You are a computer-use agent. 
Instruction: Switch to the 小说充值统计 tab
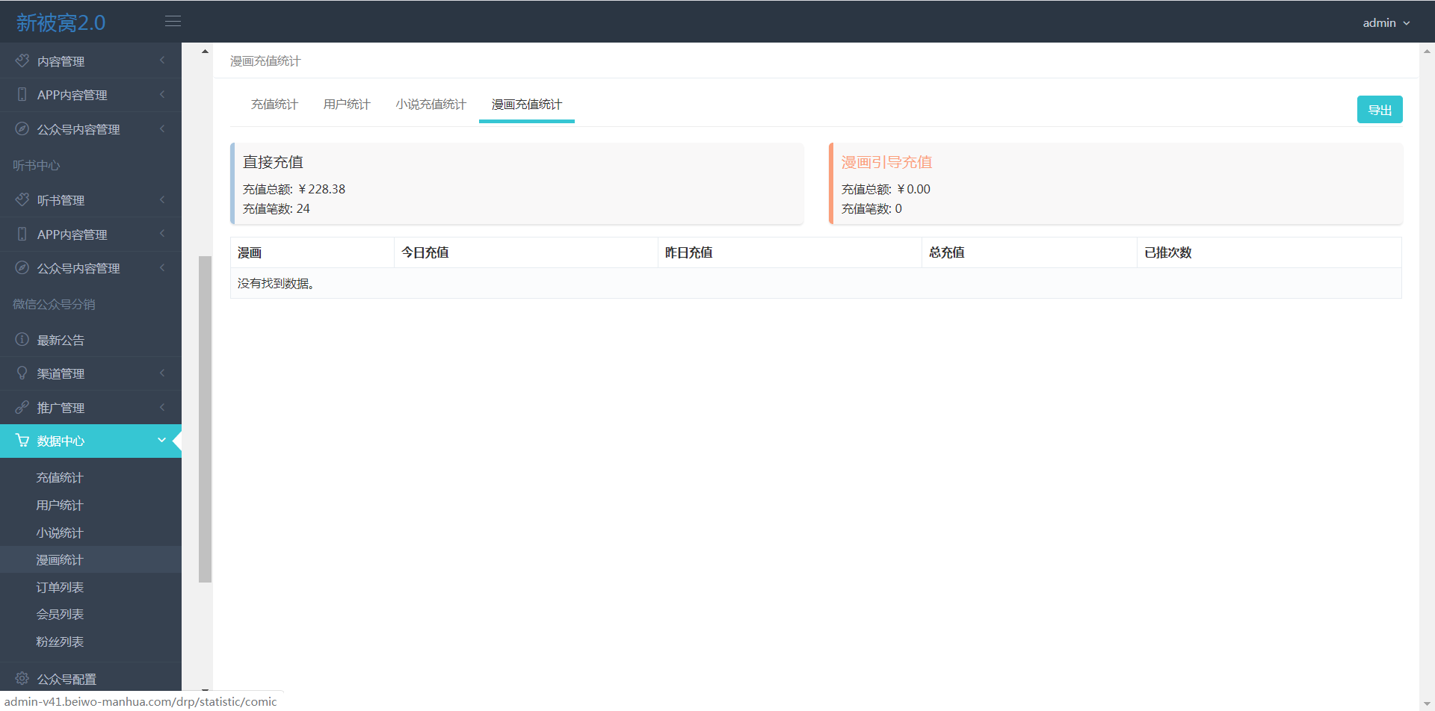click(430, 105)
